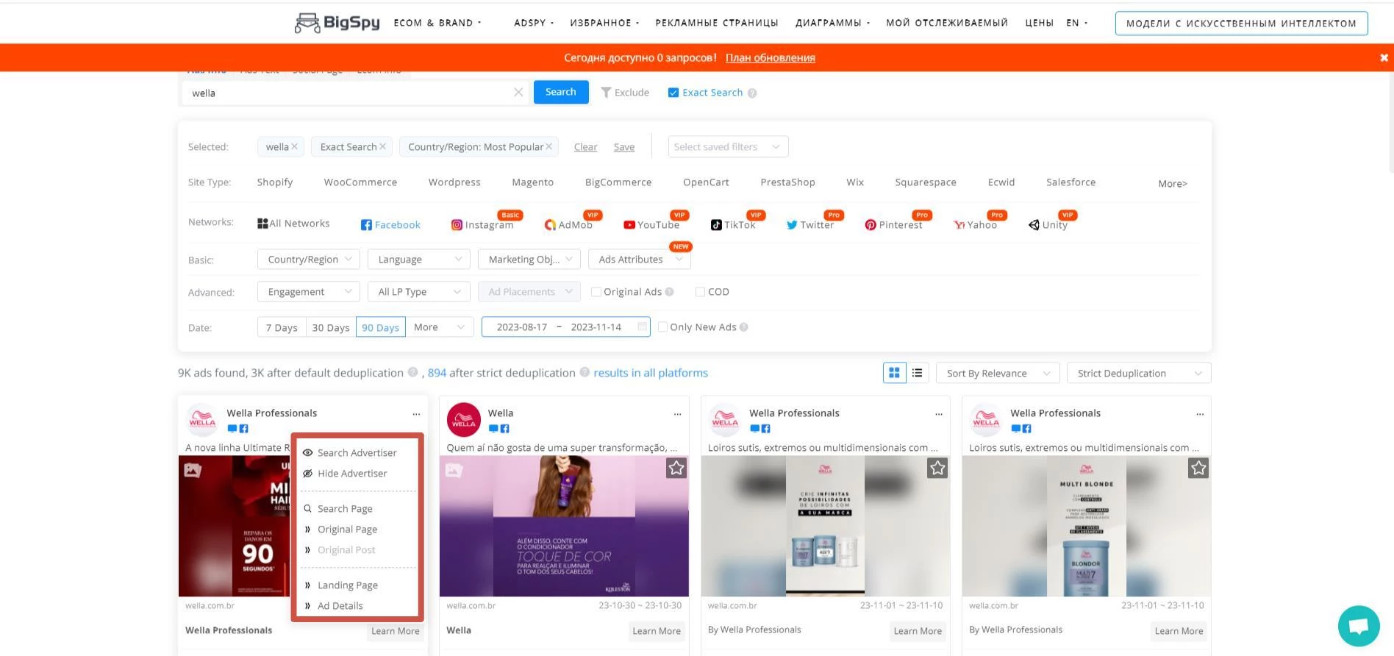
Task: Remove Country/Region Most Popular tag
Action: [x=548, y=146]
